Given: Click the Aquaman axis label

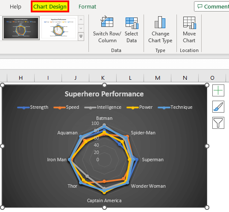Looking at the screenshot, I should pos(68,133).
